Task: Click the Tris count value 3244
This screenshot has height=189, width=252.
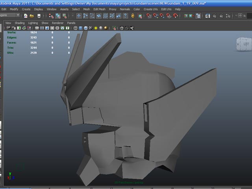Action: point(33,48)
